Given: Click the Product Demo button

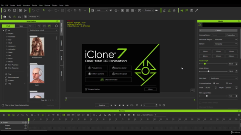Looking at the screenshot, I should [96, 68].
